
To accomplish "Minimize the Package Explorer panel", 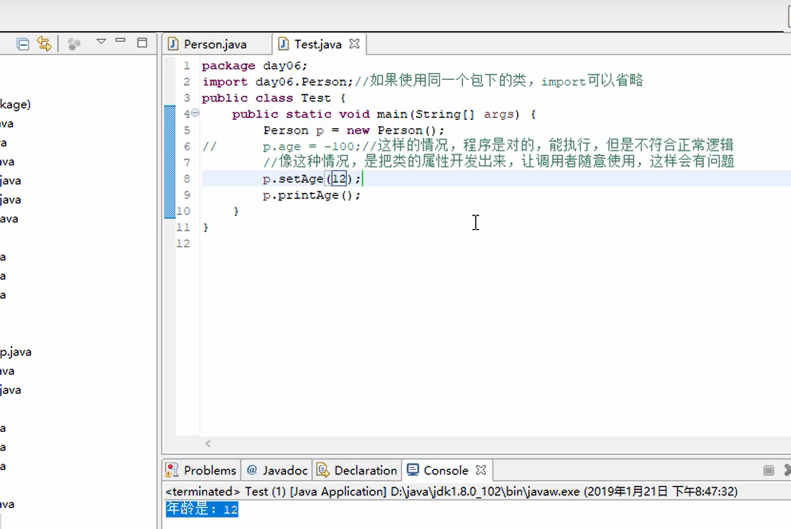I will coord(121,41).
